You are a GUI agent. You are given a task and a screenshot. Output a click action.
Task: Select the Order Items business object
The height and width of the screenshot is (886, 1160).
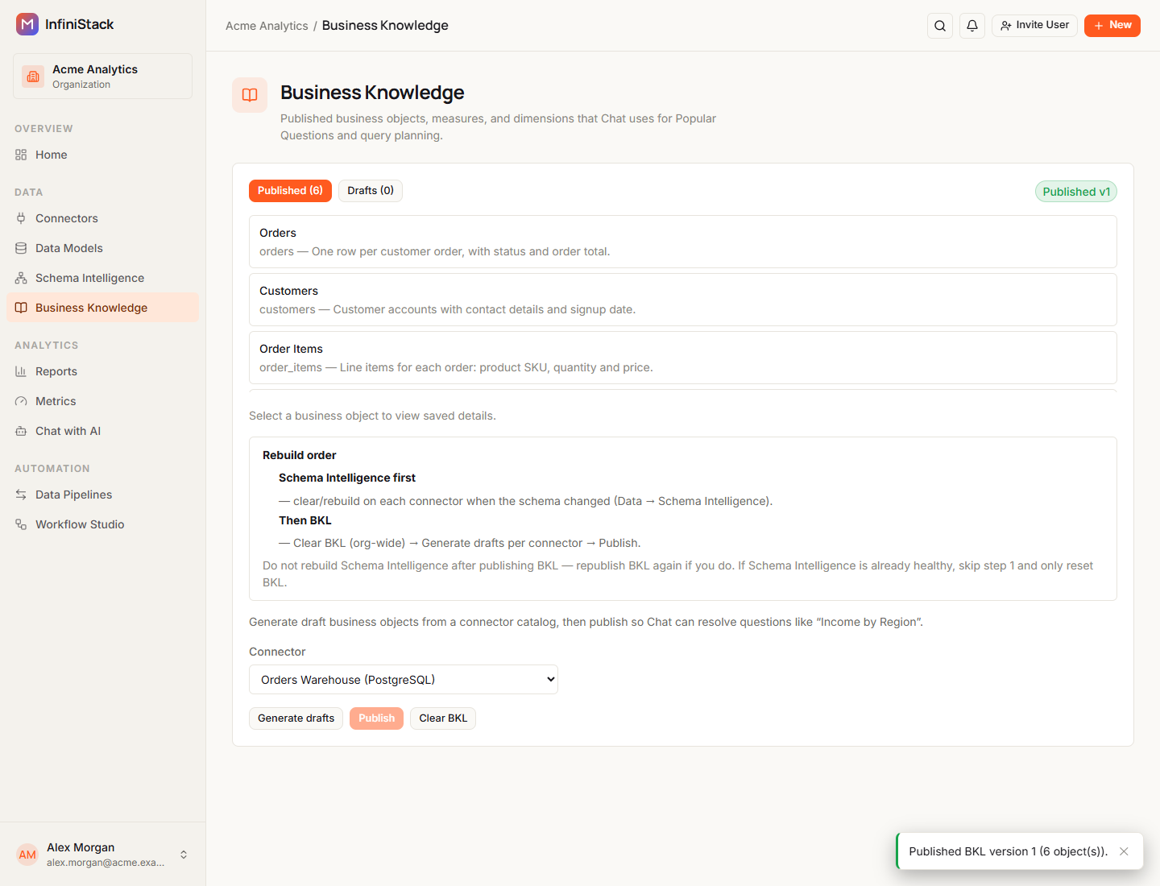click(683, 358)
